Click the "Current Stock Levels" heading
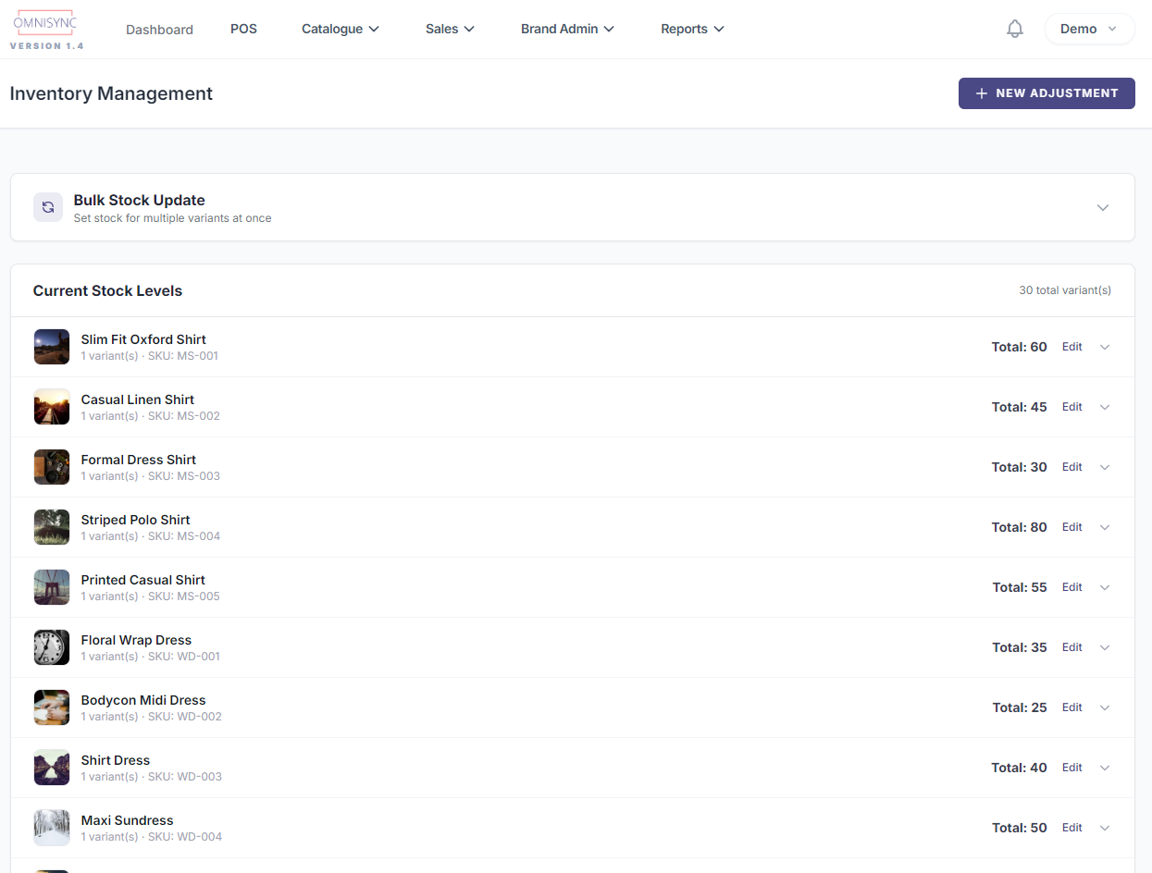1152x873 pixels. (107, 290)
